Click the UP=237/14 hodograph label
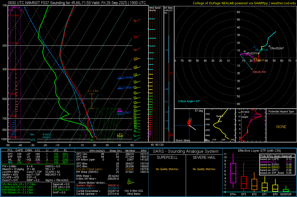 [252, 53]
